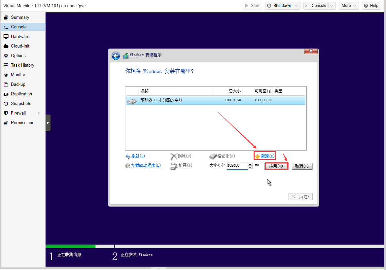The width and height of the screenshot is (386, 270).
Task: Click the Task History list icon
Action: click(6, 65)
